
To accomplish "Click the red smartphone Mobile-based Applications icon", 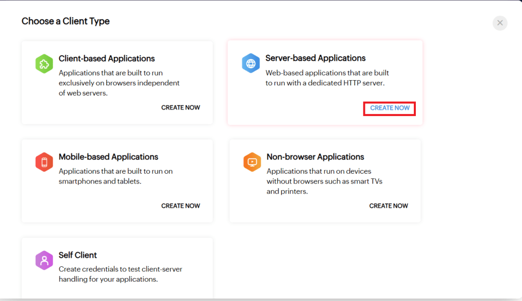I will point(44,163).
